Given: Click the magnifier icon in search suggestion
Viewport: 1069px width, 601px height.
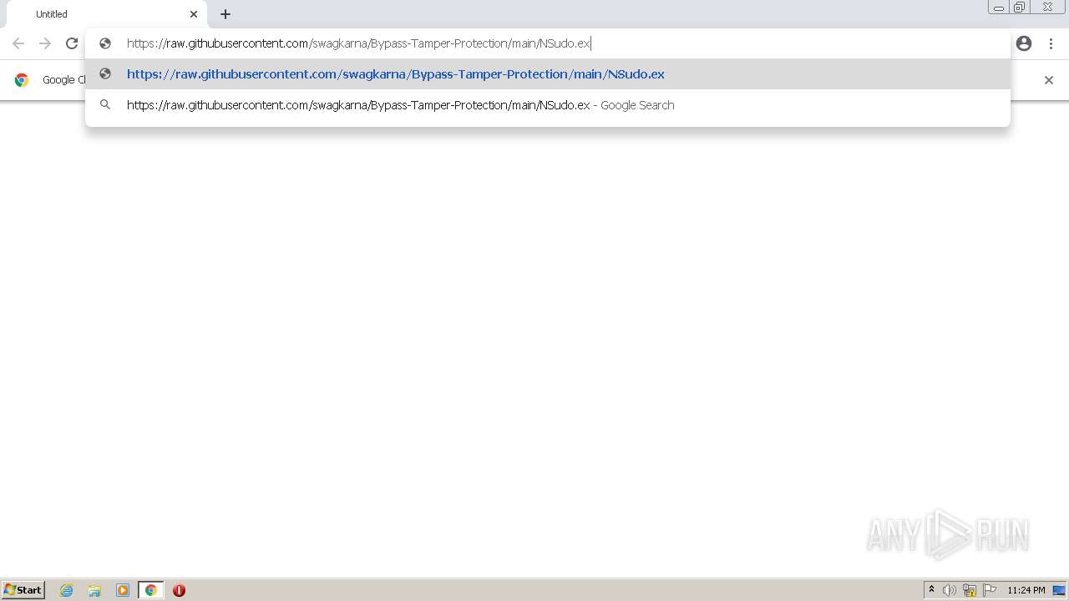Looking at the screenshot, I should point(105,104).
